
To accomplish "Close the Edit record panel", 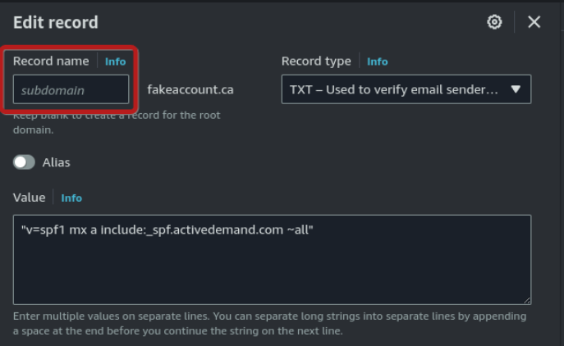I will point(534,22).
